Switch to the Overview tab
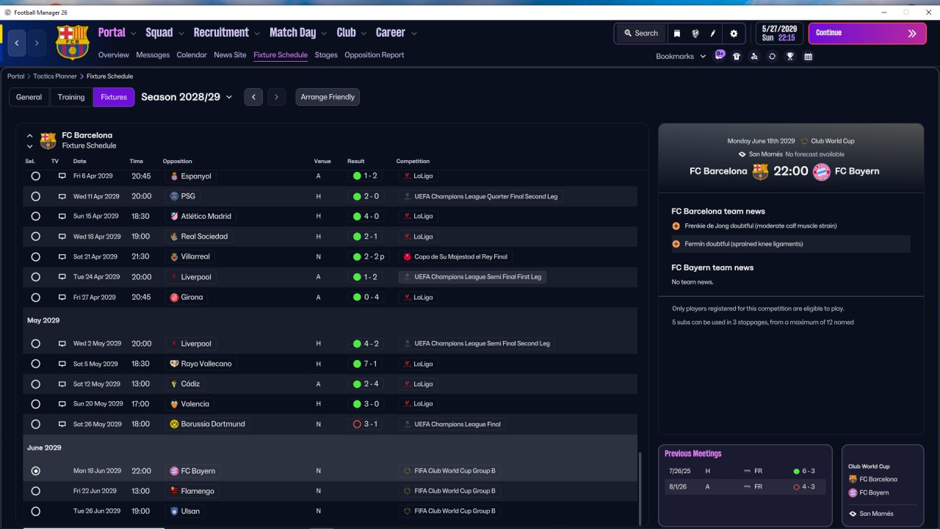The width and height of the screenshot is (940, 529). [x=113, y=55]
